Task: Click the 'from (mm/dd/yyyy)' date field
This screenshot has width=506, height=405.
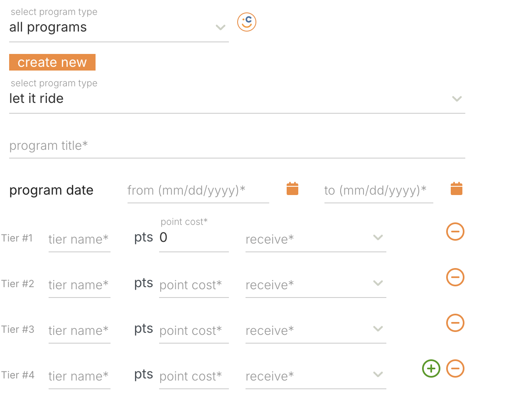Action: click(198, 190)
